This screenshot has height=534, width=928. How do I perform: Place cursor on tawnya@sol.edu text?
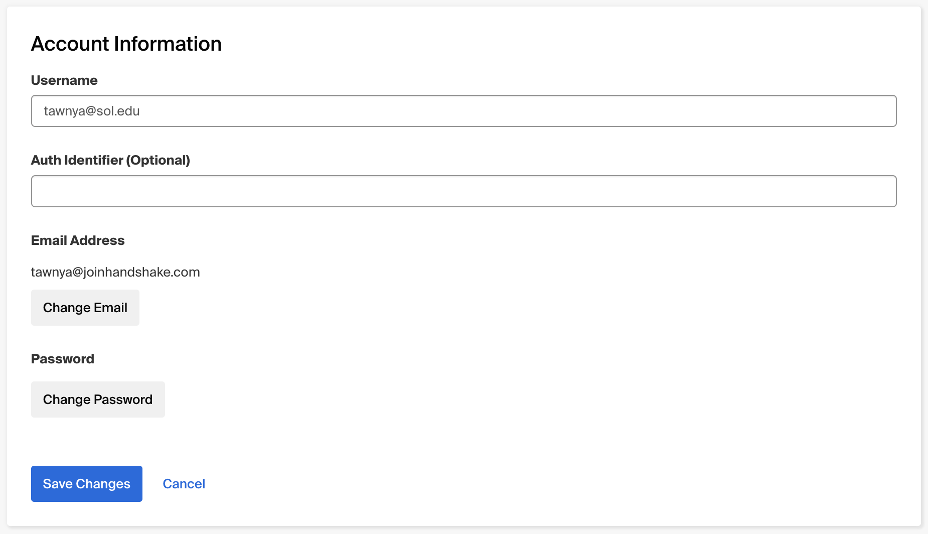[92, 111]
